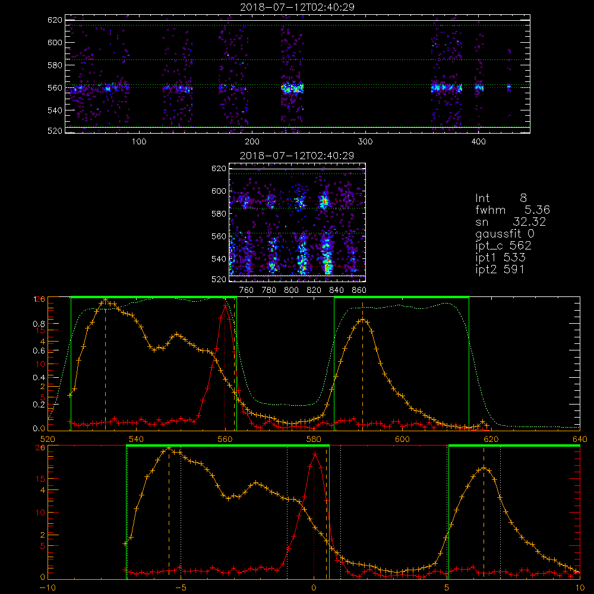Click x-axis label -10 on bottom plot
Image resolution: width=594 pixels, height=594 pixels.
[48, 587]
